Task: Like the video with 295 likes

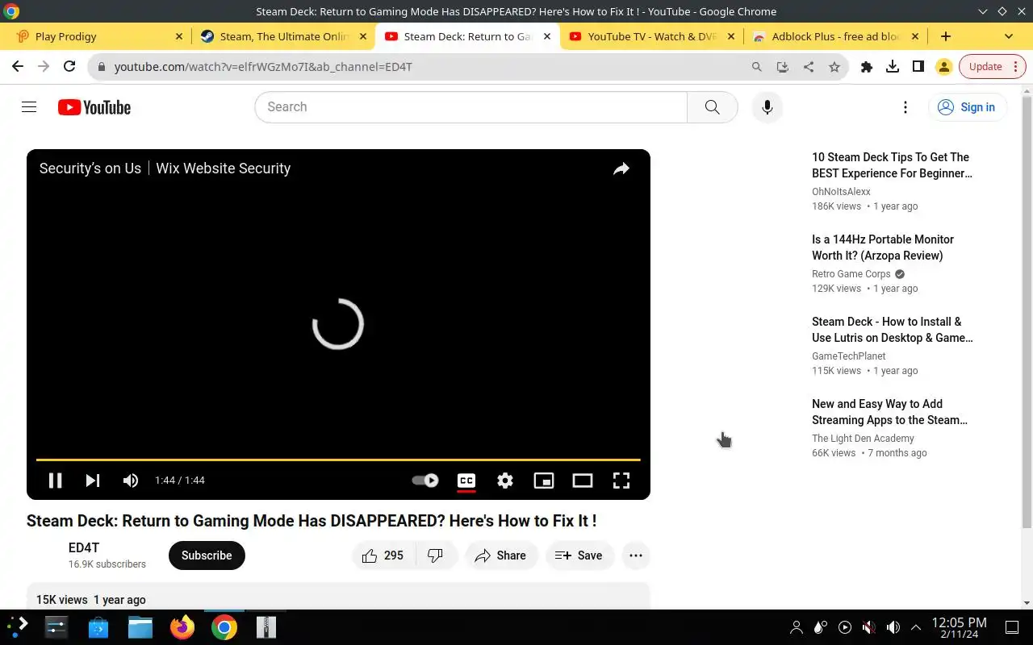Action: (x=383, y=556)
